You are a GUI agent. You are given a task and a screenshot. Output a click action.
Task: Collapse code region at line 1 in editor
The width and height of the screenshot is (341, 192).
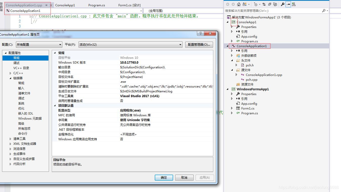31,16
